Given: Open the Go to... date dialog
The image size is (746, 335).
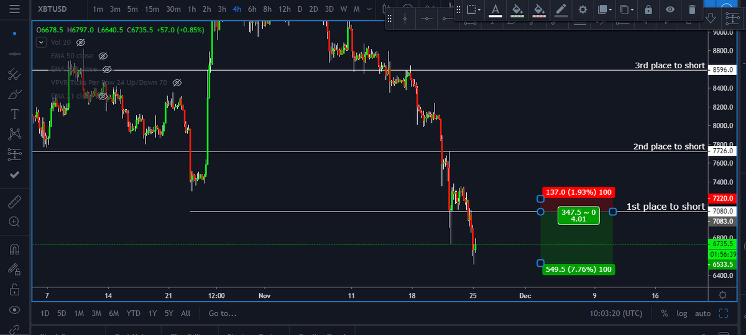Looking at the screenshot, I should click(x=223, y=313).
